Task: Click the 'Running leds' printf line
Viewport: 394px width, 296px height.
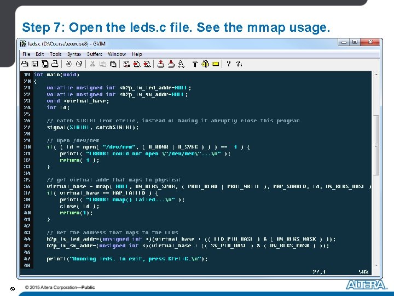Action: point(127,259)
